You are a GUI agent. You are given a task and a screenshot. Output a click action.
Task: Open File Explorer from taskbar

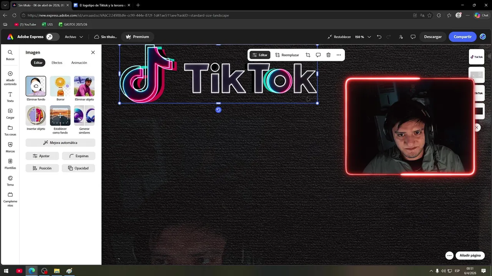coord(57,271)
